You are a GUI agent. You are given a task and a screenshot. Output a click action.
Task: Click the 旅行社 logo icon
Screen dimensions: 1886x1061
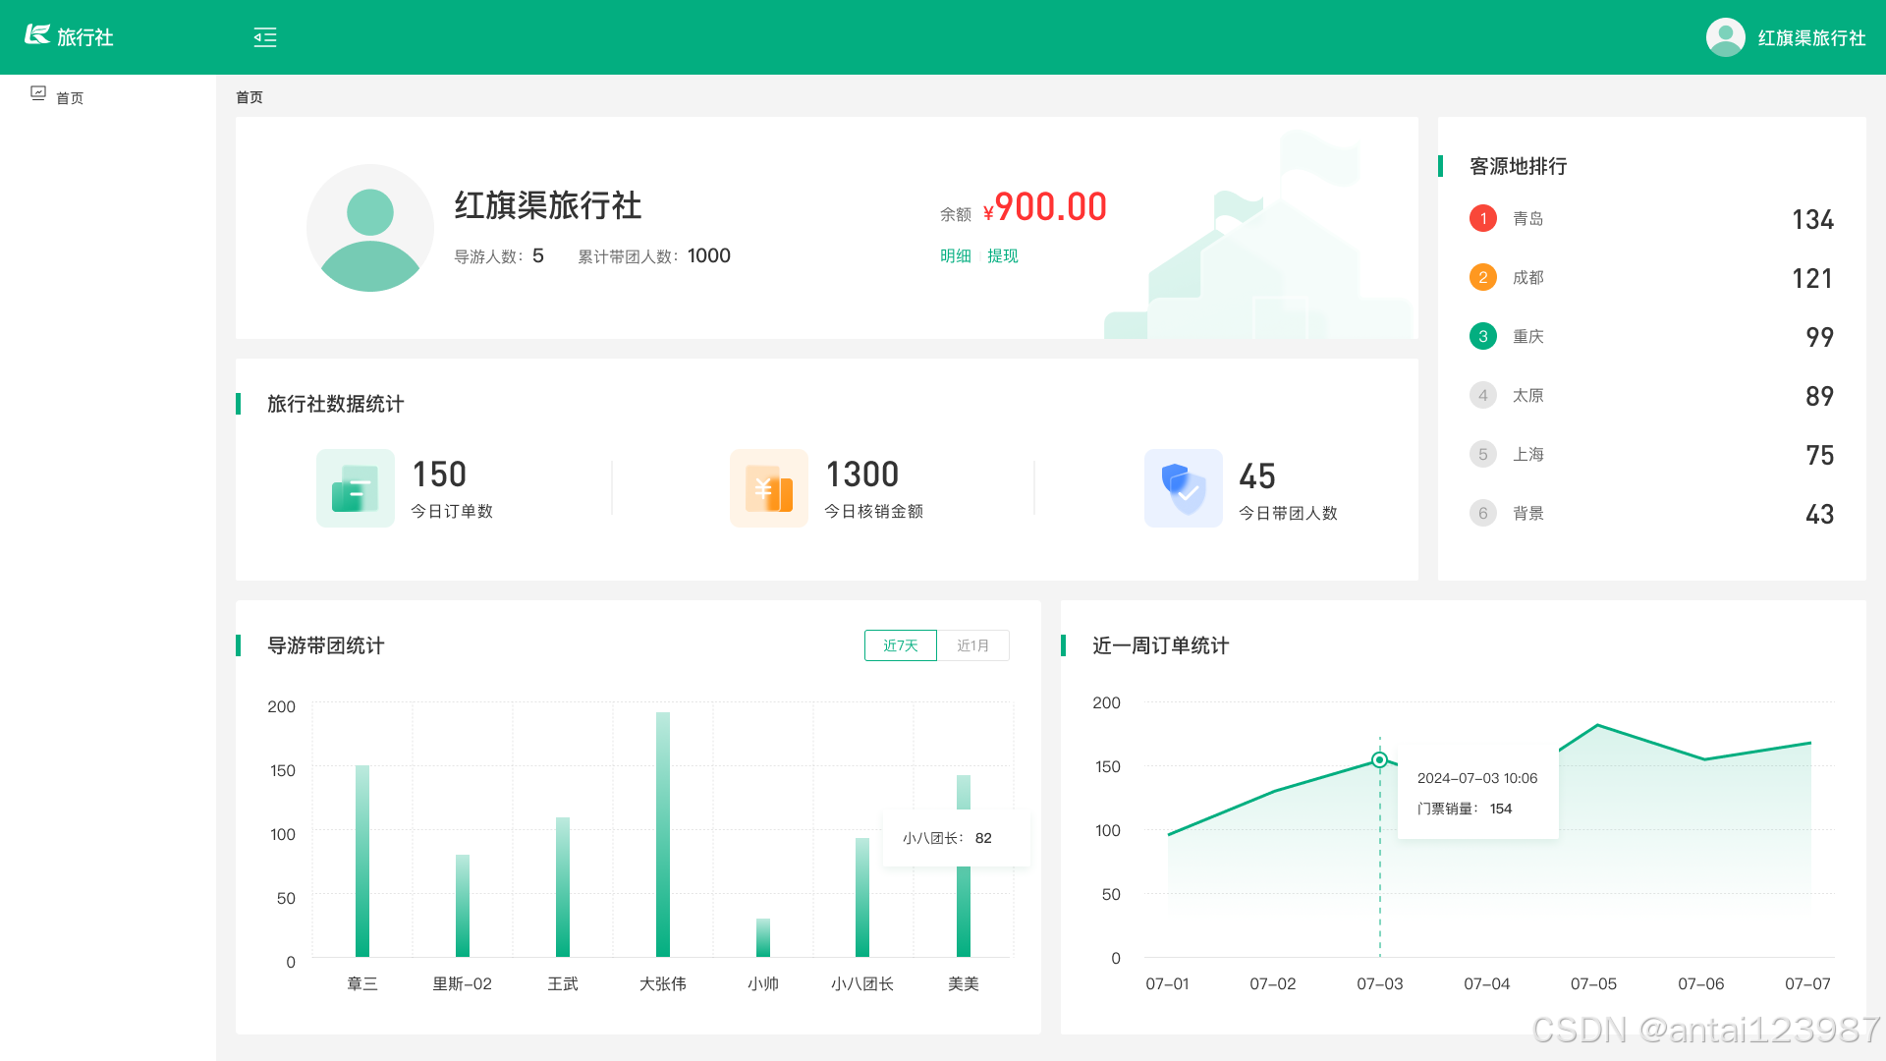click(37, 35)
